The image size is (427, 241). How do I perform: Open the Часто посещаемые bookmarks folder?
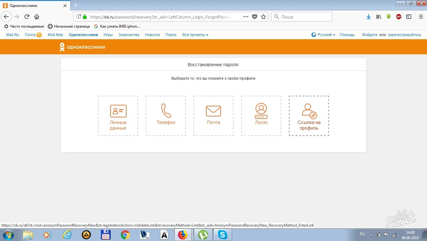(x=24, y=26)
